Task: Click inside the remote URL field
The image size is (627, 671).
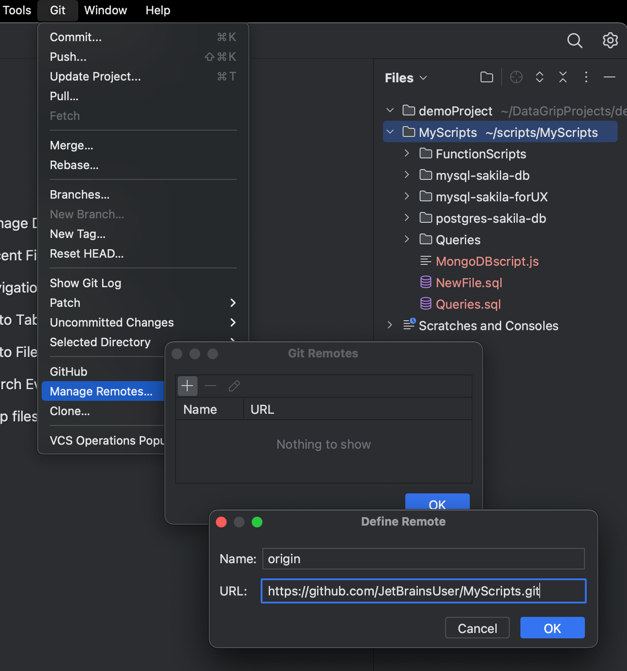Action: [423, 591]
